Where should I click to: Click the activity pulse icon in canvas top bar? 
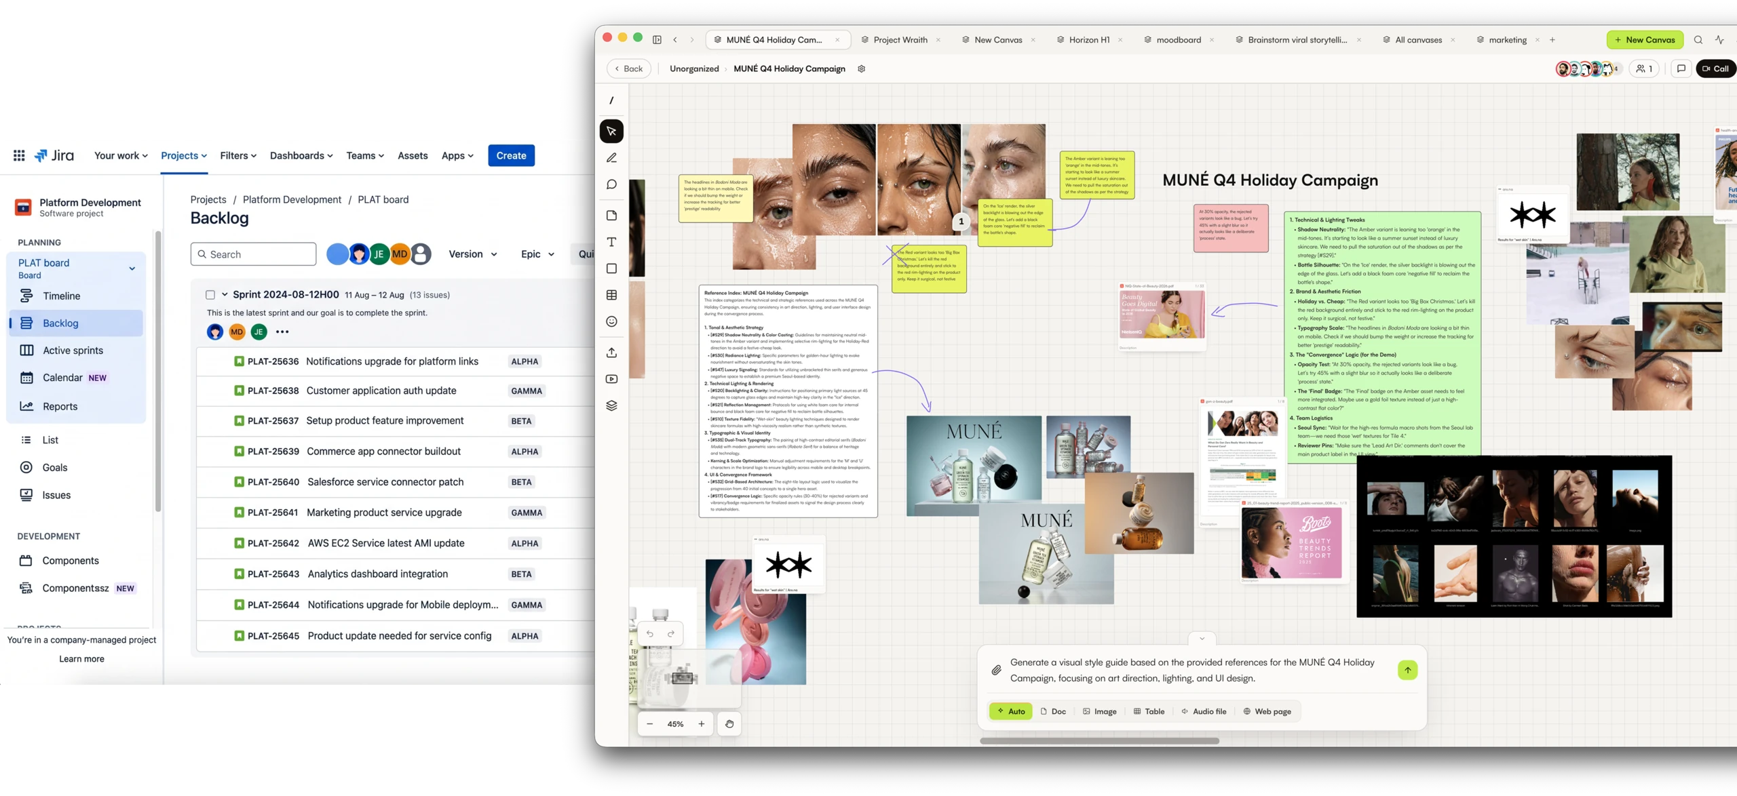(1719, 40)
